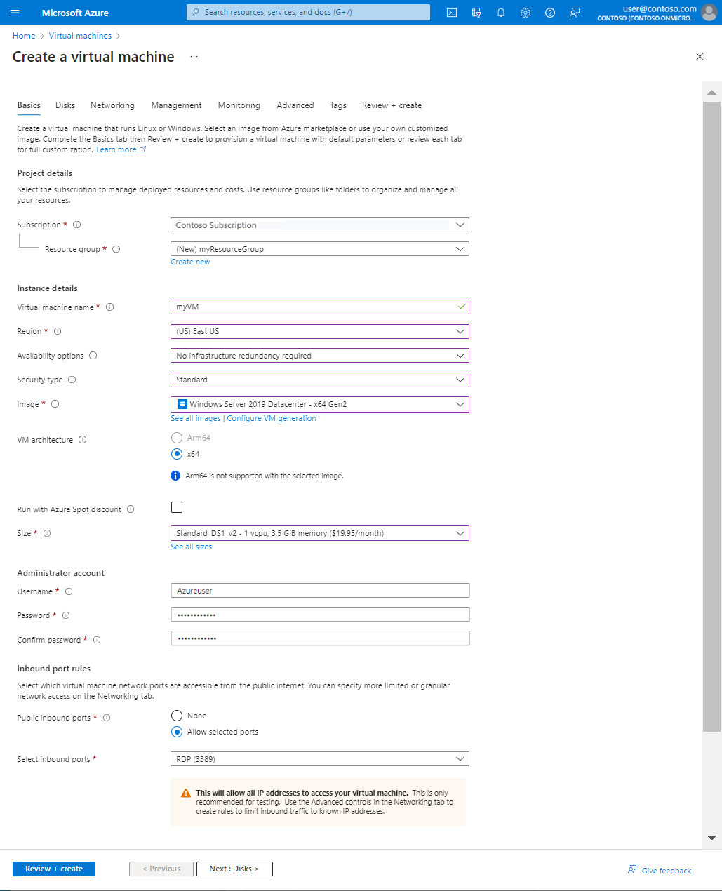Switch to the Disks tab
Image resolution: width=722 pixels, height=891 pixels.
[65, 105]
